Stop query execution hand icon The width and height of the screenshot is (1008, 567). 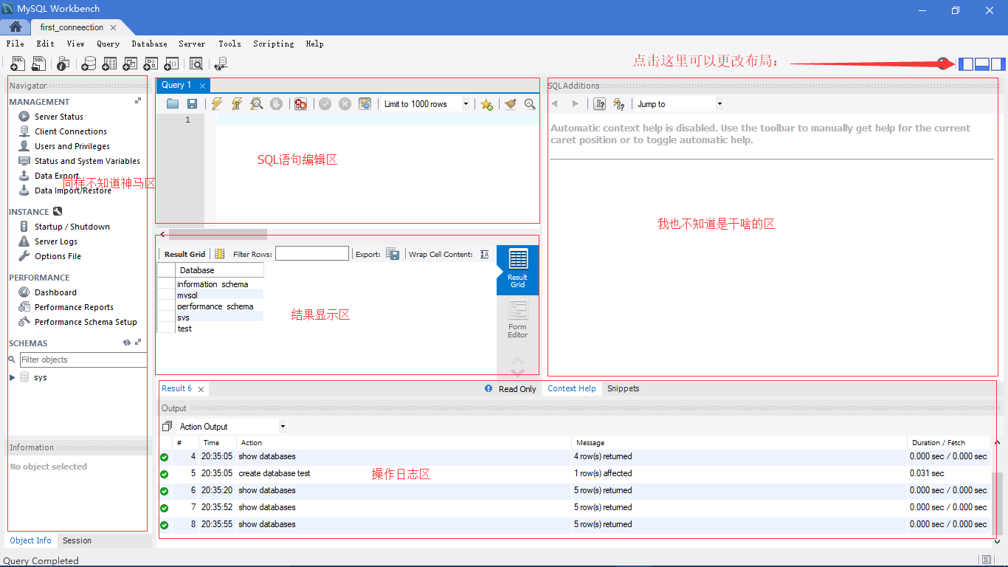[277, 104]
